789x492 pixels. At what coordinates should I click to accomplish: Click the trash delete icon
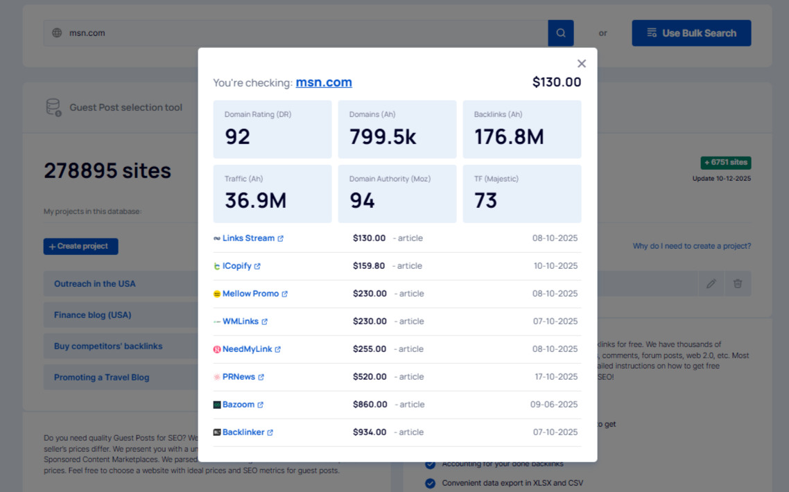[x=738, y=283]
